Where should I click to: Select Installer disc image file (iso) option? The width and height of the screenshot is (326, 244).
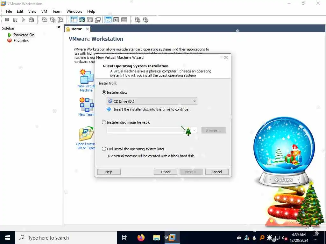point(104,122)
